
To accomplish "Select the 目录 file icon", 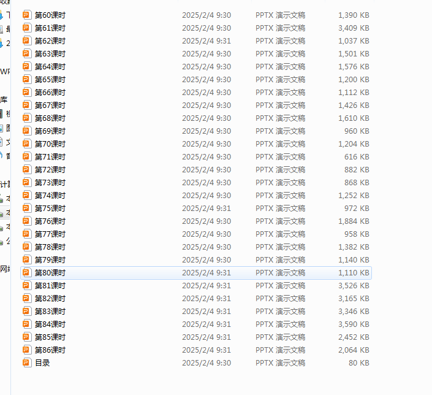I will pyautogui.click(x=27, y=362).
